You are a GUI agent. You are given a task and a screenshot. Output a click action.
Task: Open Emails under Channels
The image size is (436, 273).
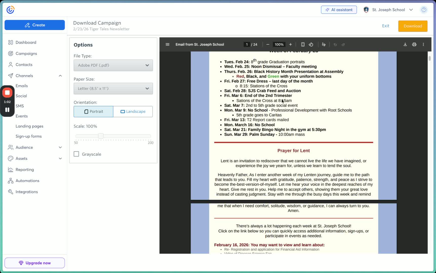point(22,86)
